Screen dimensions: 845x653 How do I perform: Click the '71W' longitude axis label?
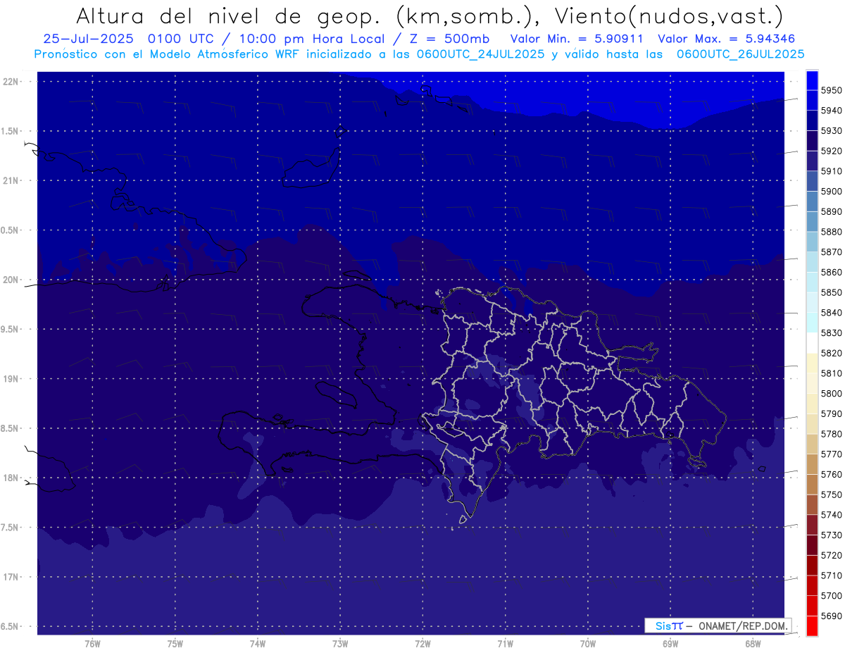(x=505, y=644)
